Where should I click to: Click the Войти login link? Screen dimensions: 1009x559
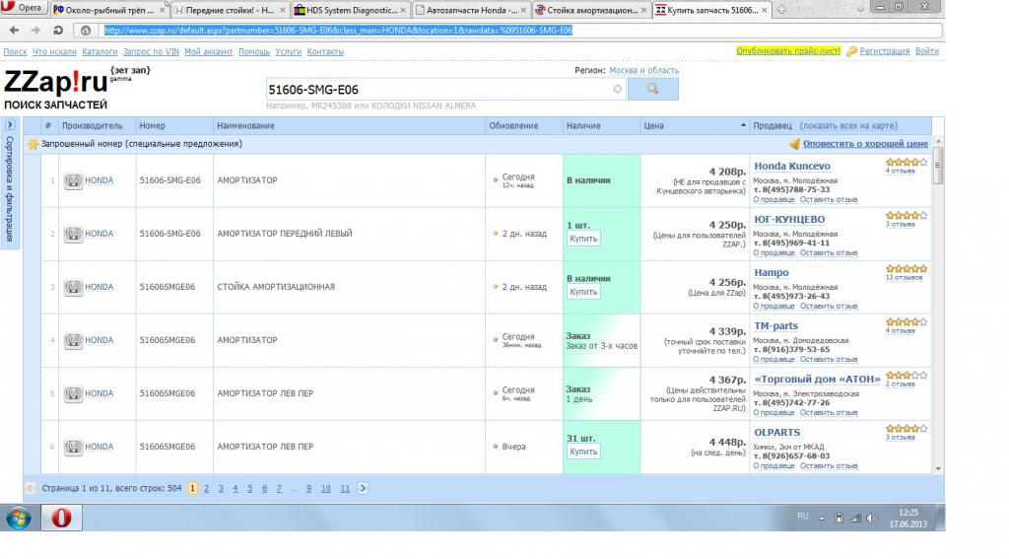click(926, 51)
